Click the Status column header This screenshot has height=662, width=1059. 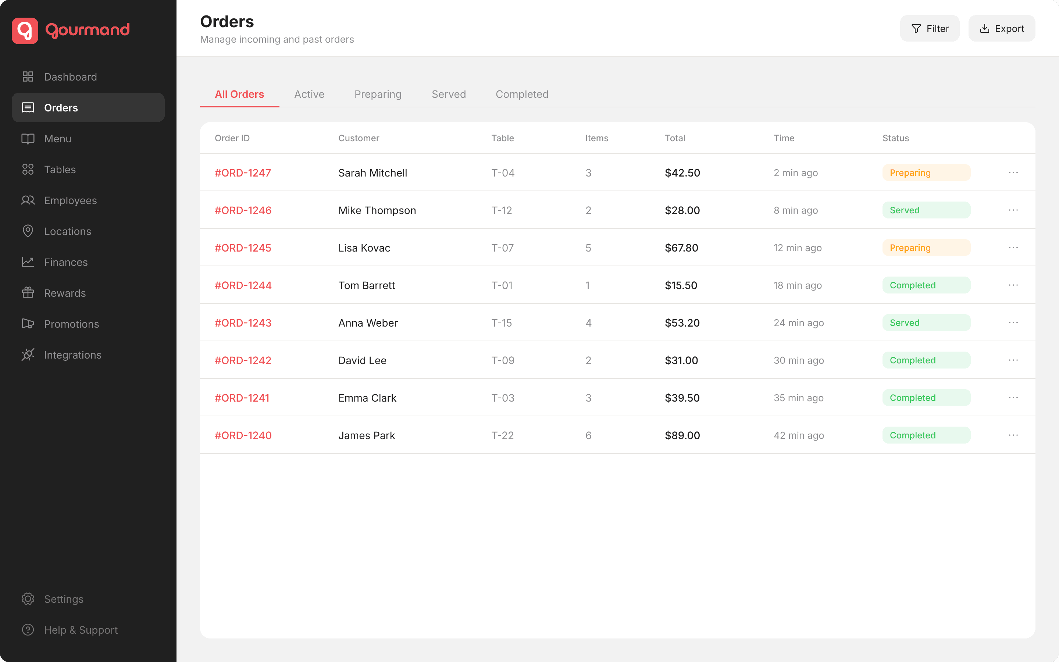(895, 138)
